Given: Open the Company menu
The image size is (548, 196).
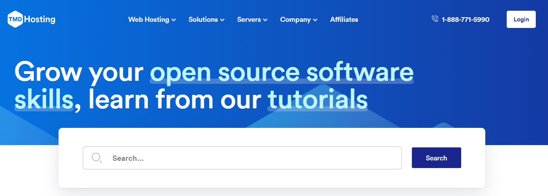Looking at the screenshot, I should point(299,20).
